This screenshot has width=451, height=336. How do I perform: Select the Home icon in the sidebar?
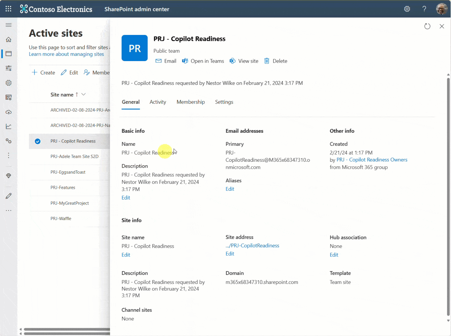tap(8, 40)
